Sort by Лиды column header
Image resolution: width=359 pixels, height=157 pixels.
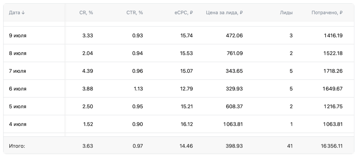[286, 13]
